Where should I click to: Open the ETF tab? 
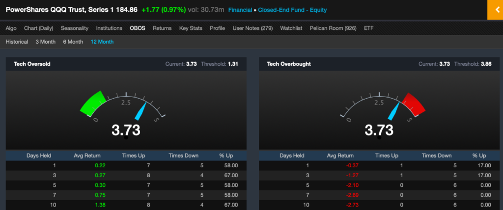(x=368, y=28)
